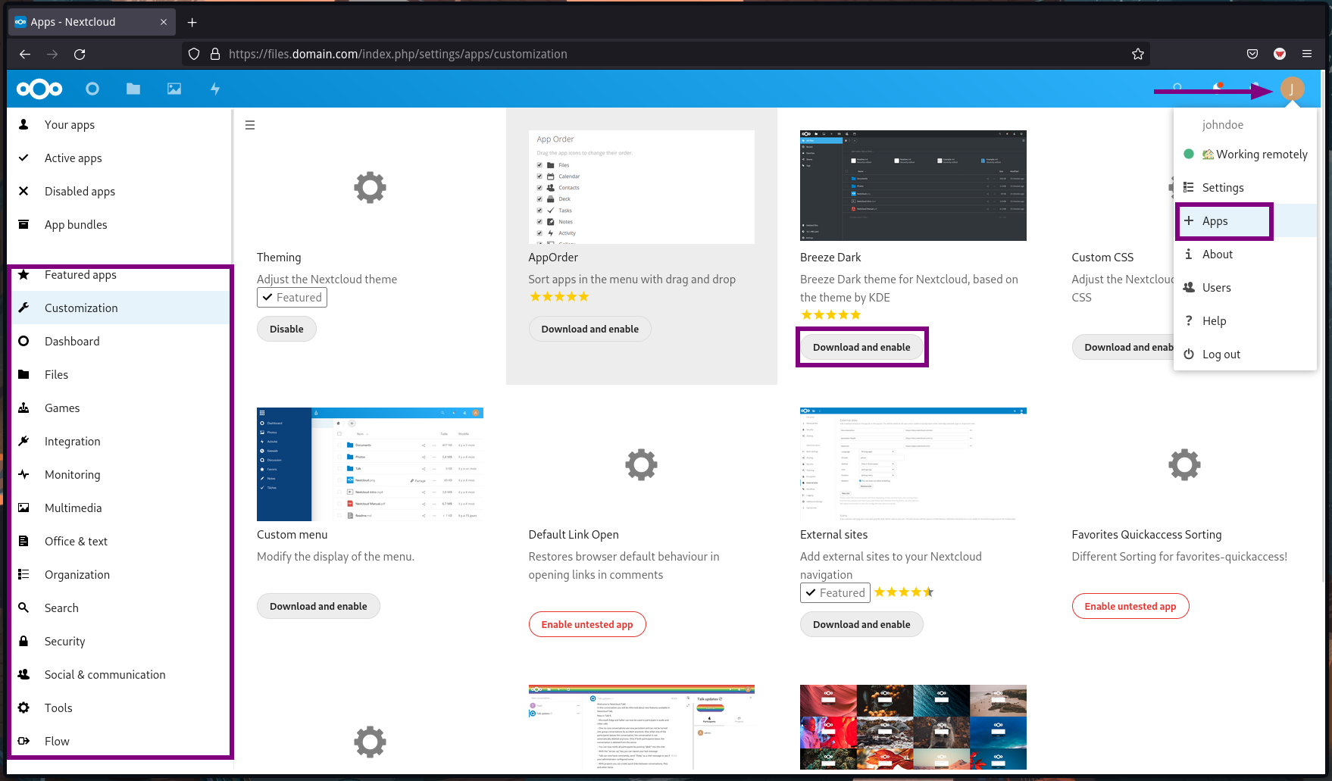
Task: Go back with browser back arrow
Action: coord(25,54)
